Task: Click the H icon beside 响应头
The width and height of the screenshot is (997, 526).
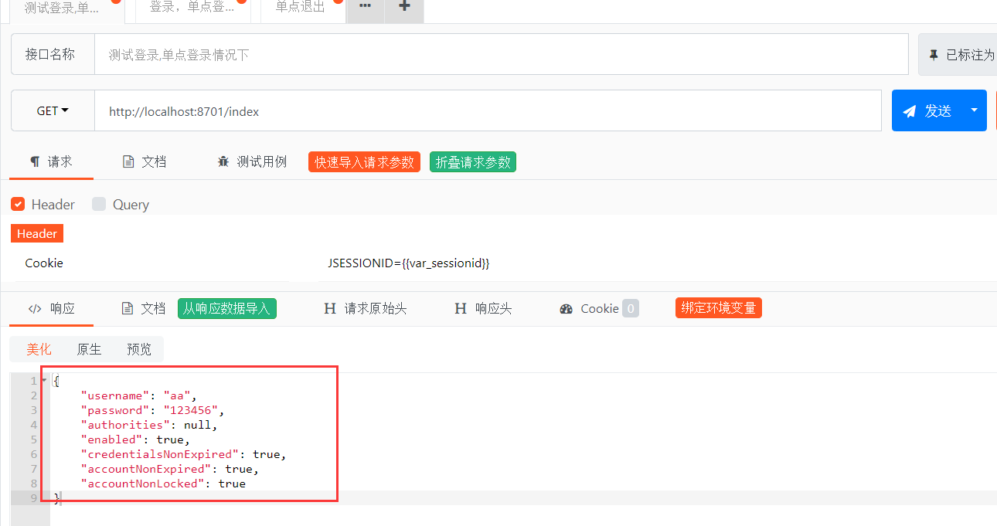Action: pyautogui.click(x=461, y=307)
